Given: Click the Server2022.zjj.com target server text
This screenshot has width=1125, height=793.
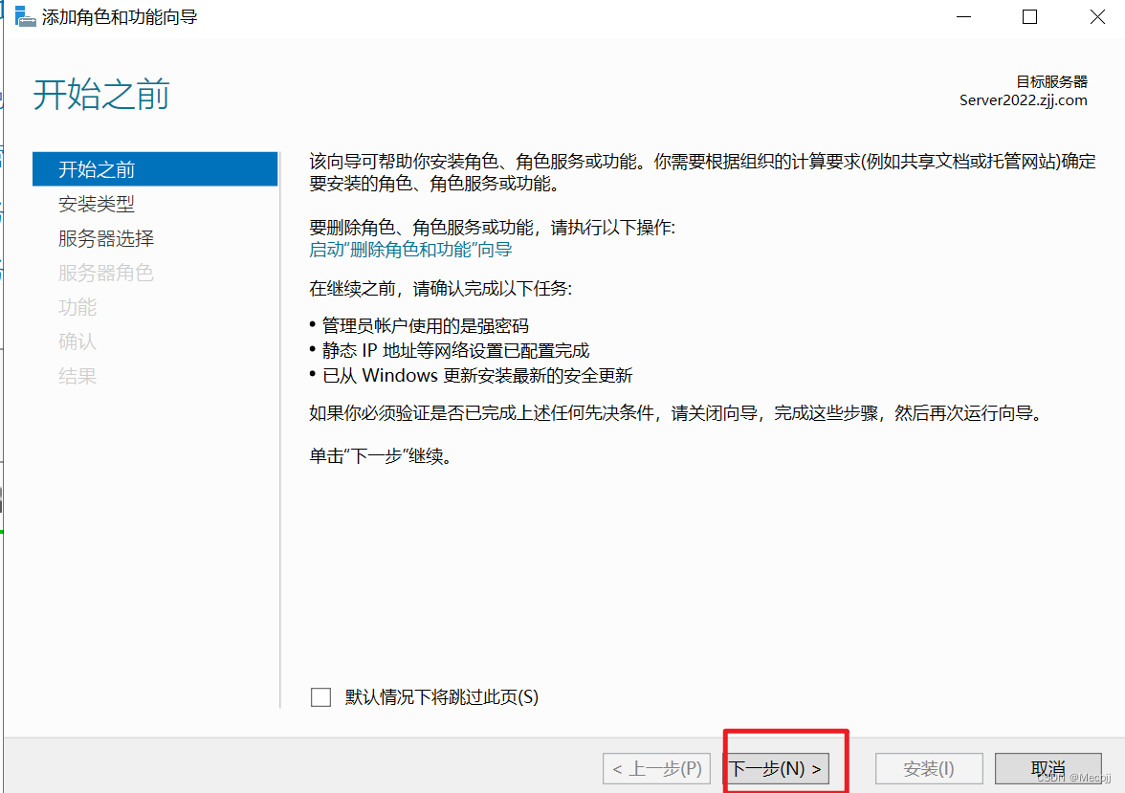Looking at the screenshot, I should pyautogui.click(x=1024, y=100).
